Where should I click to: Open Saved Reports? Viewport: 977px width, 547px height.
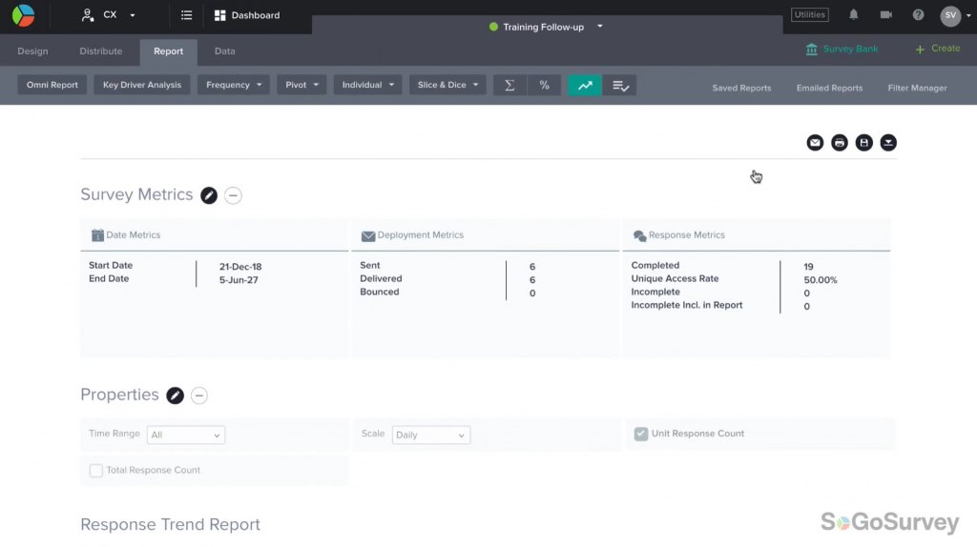click(x=741, y=88)
